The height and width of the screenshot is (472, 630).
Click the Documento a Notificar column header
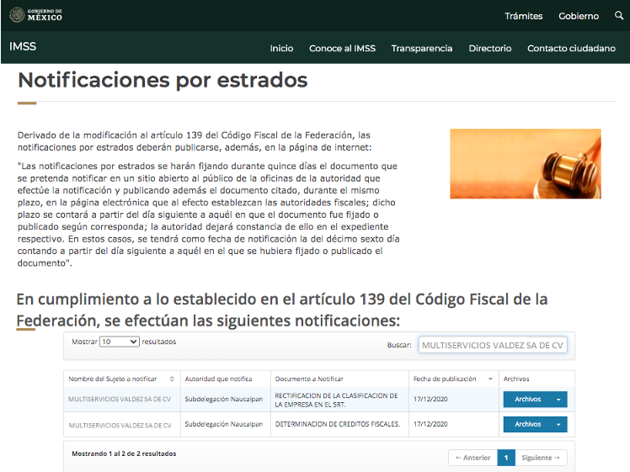[x=309, y=379]
